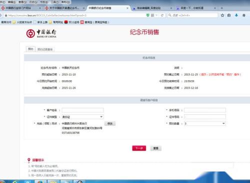Select the 预约结果查询 page tab
This screenshot has height=183, width=250.
(45, 49)
